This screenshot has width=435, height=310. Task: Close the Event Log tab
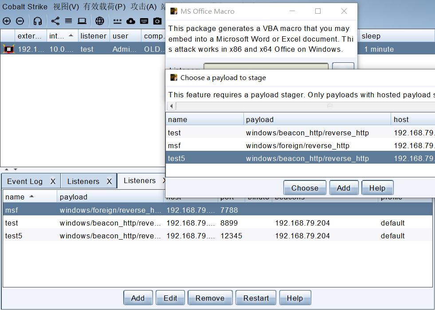53,181
